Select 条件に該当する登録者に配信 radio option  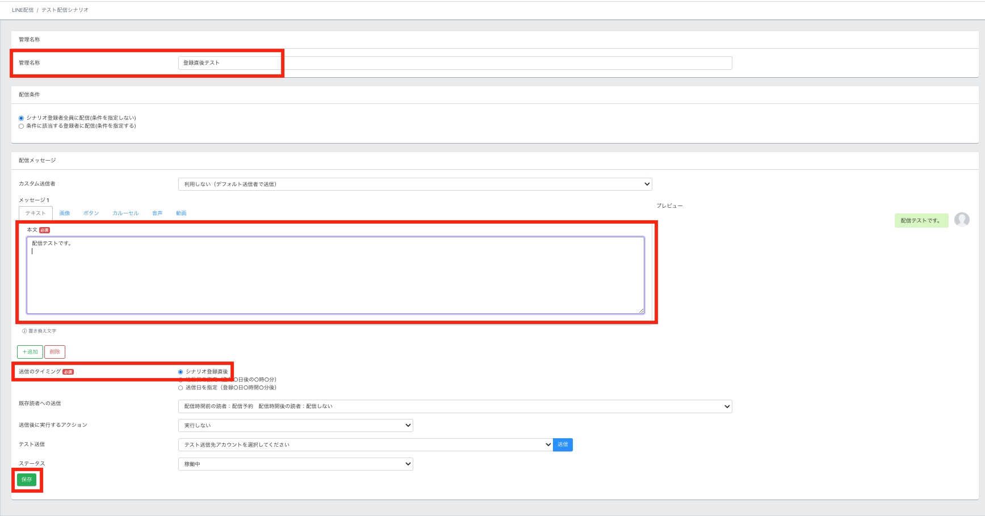click(22, 126)
